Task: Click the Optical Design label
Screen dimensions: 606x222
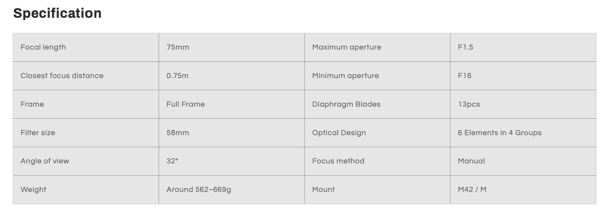Action: pyautogui.click(x=339, y=133)
